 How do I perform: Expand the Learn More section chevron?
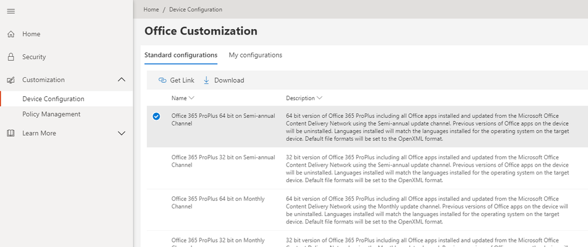tap(122, 133)
